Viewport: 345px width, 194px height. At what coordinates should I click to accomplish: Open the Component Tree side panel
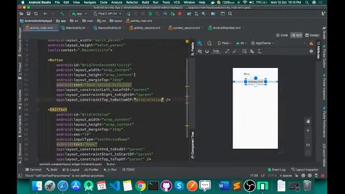(192, 145)
